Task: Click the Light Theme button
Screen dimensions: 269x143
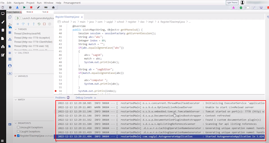Action: [232, 2]
